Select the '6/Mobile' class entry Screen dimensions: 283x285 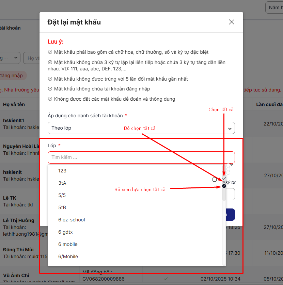[x=68, y=256]
